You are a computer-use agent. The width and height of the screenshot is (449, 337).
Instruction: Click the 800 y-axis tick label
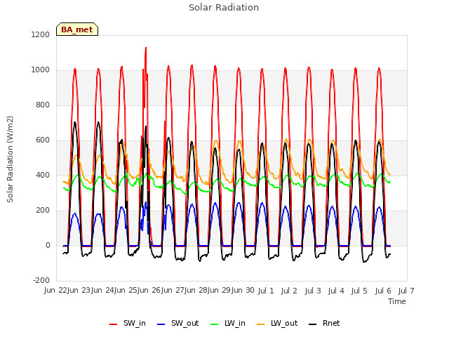(x=43, y=105)
